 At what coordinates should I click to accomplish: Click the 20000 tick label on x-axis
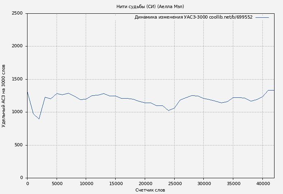coord(145,183)
